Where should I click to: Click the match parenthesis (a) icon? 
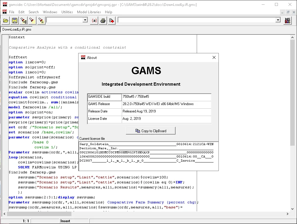click(94, 21)
